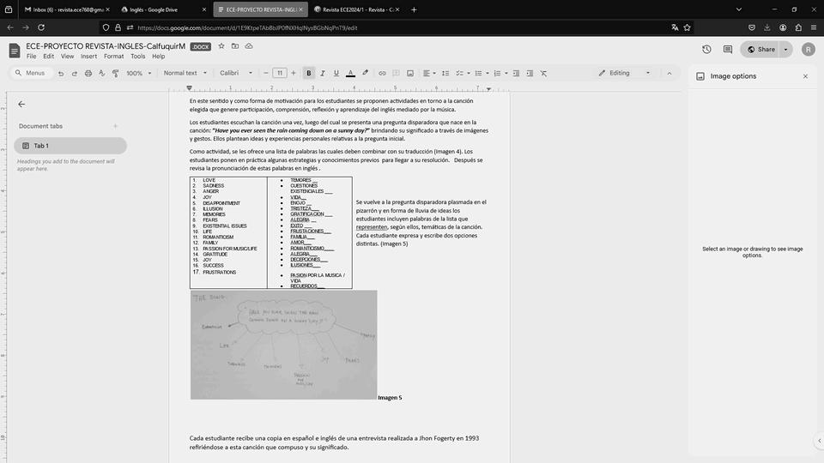
Task: Bookmark this page with the star icon
Action: pyautogui.click(x=687, y=27)
